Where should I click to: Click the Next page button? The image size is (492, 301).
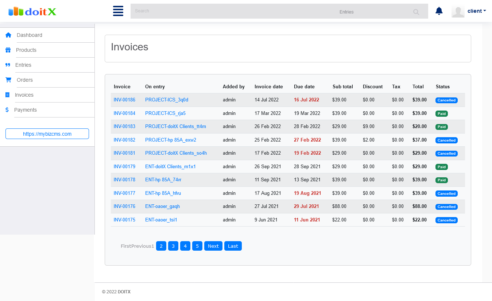[213, 246]
